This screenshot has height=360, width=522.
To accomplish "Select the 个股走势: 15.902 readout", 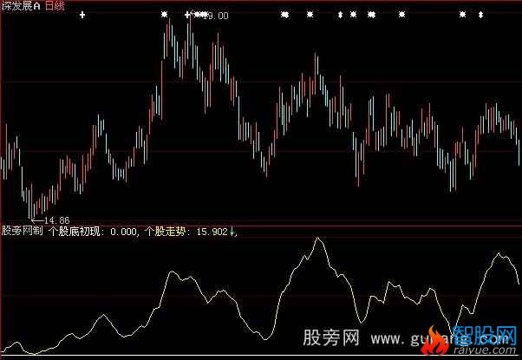I will tap(186, 231).
